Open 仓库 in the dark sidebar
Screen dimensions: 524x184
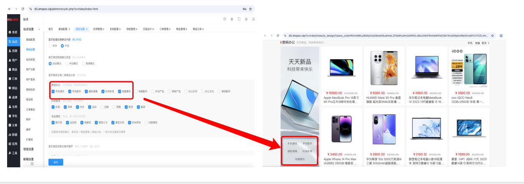tap(13, 106)
